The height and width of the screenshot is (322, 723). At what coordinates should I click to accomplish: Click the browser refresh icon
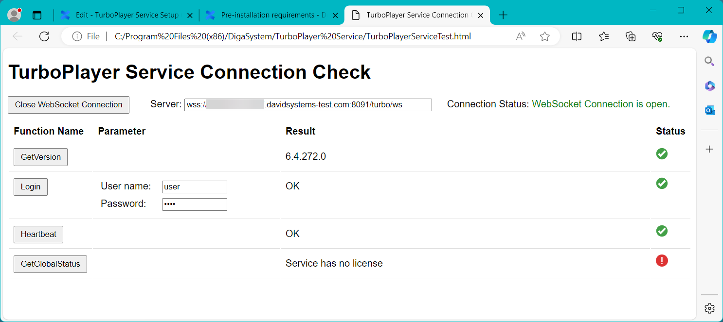pyautogui.click(x=44, y=36)
